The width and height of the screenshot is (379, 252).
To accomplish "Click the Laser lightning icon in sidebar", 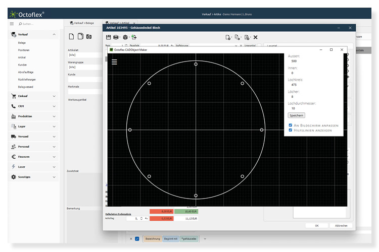I will (x=13, y=167).
